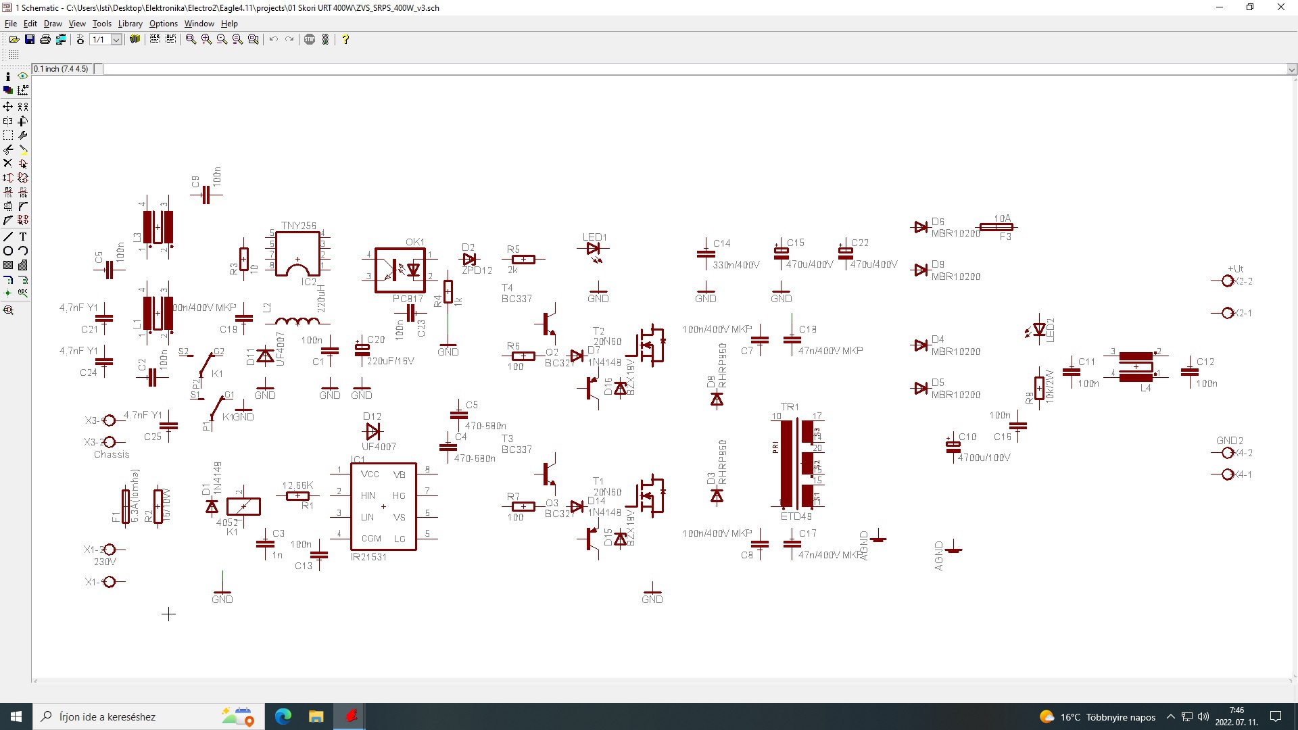Select the Junction tool
The image size is (1298, 730).
point(8,293)
